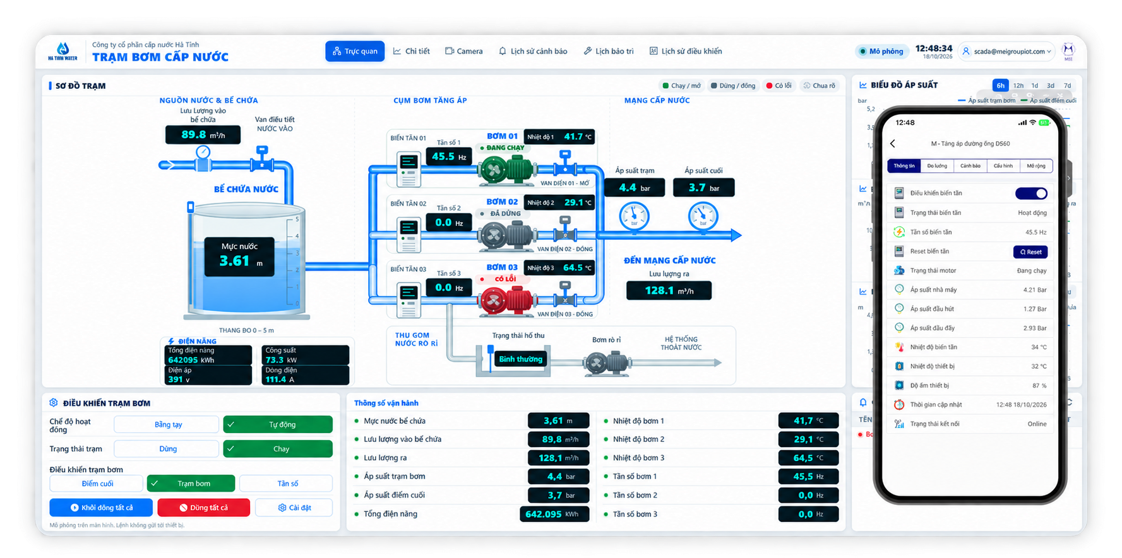Click the MEI logo in the top-right corner
1122x558 pixels.
[1068, 51]
